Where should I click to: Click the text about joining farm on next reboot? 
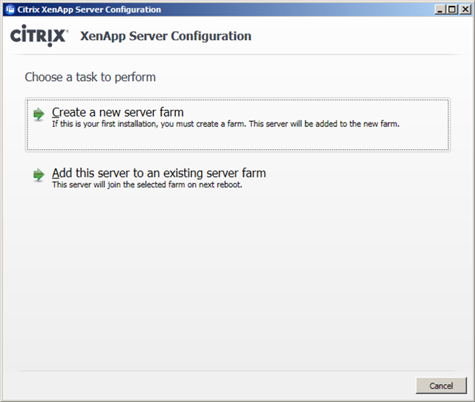pos(147,184)
